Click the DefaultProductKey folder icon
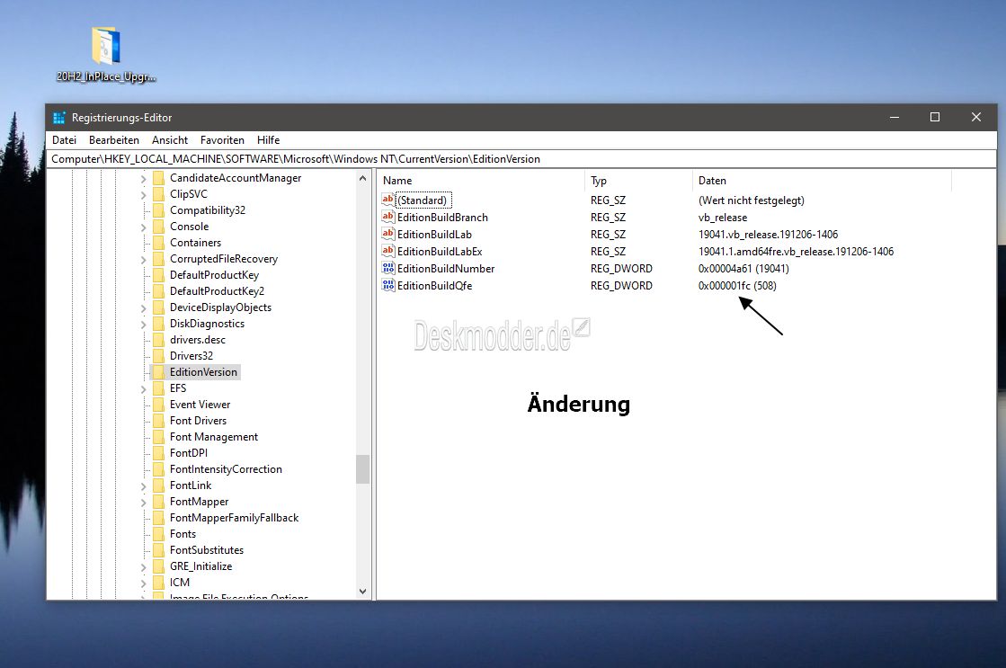 158,274
